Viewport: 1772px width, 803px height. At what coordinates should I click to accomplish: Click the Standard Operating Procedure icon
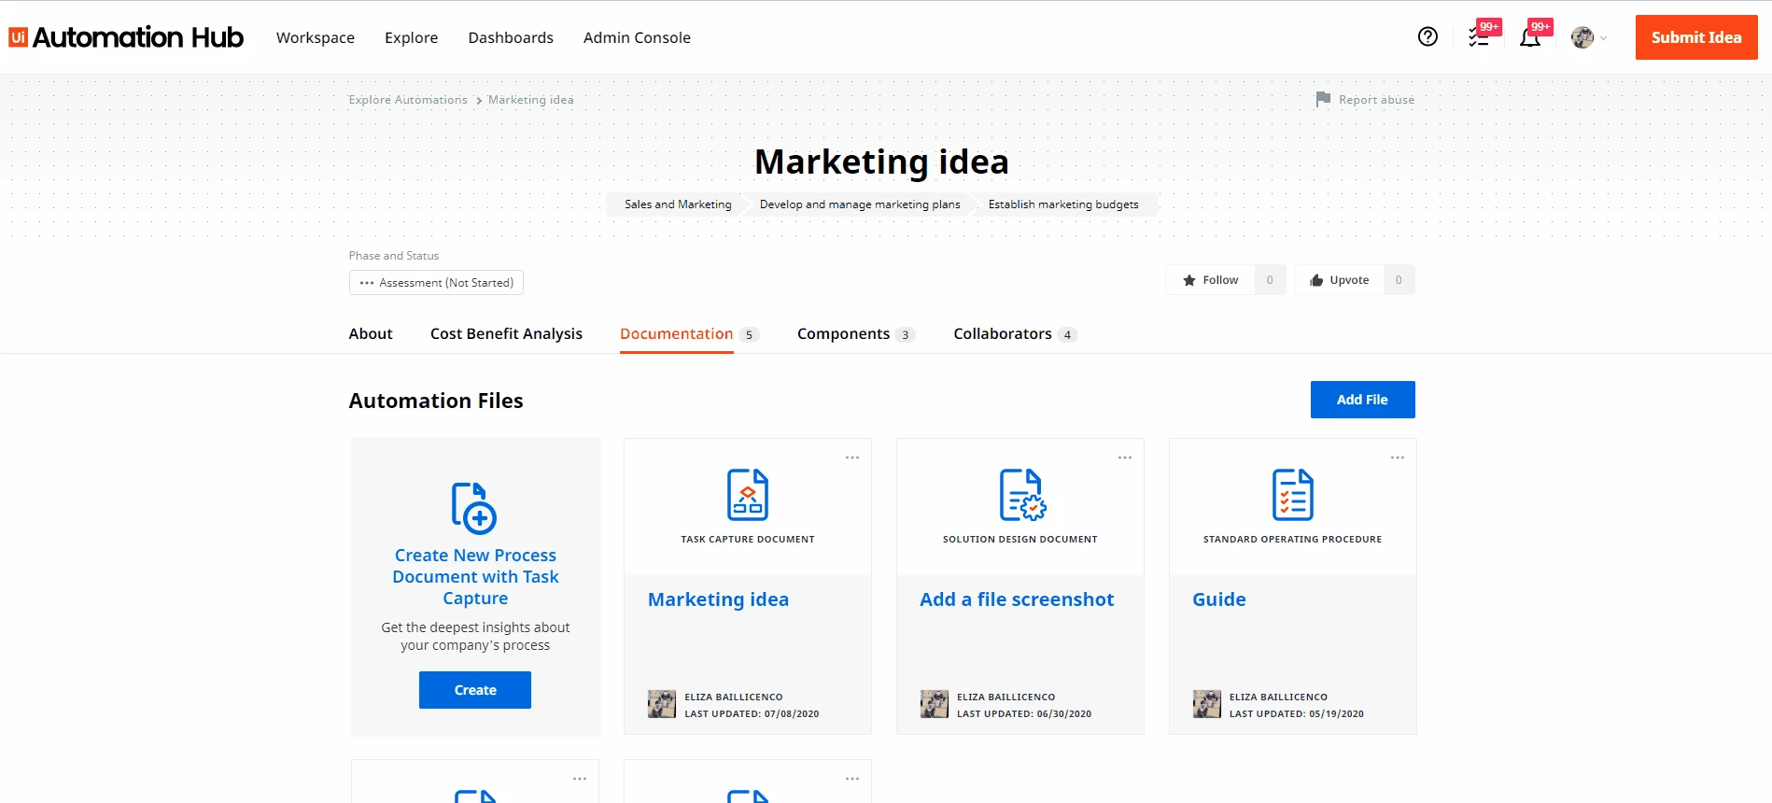coord(1293,494)
